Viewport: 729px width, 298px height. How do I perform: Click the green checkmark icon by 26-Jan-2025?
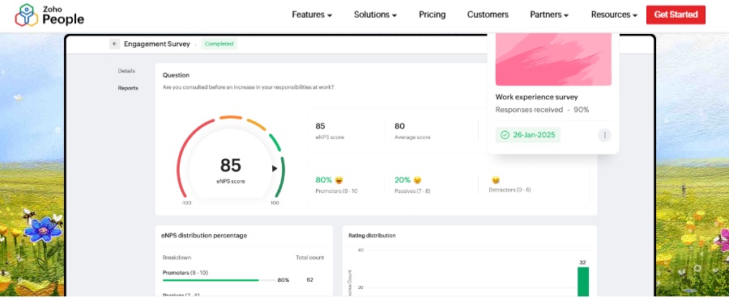tap(505, 136)
